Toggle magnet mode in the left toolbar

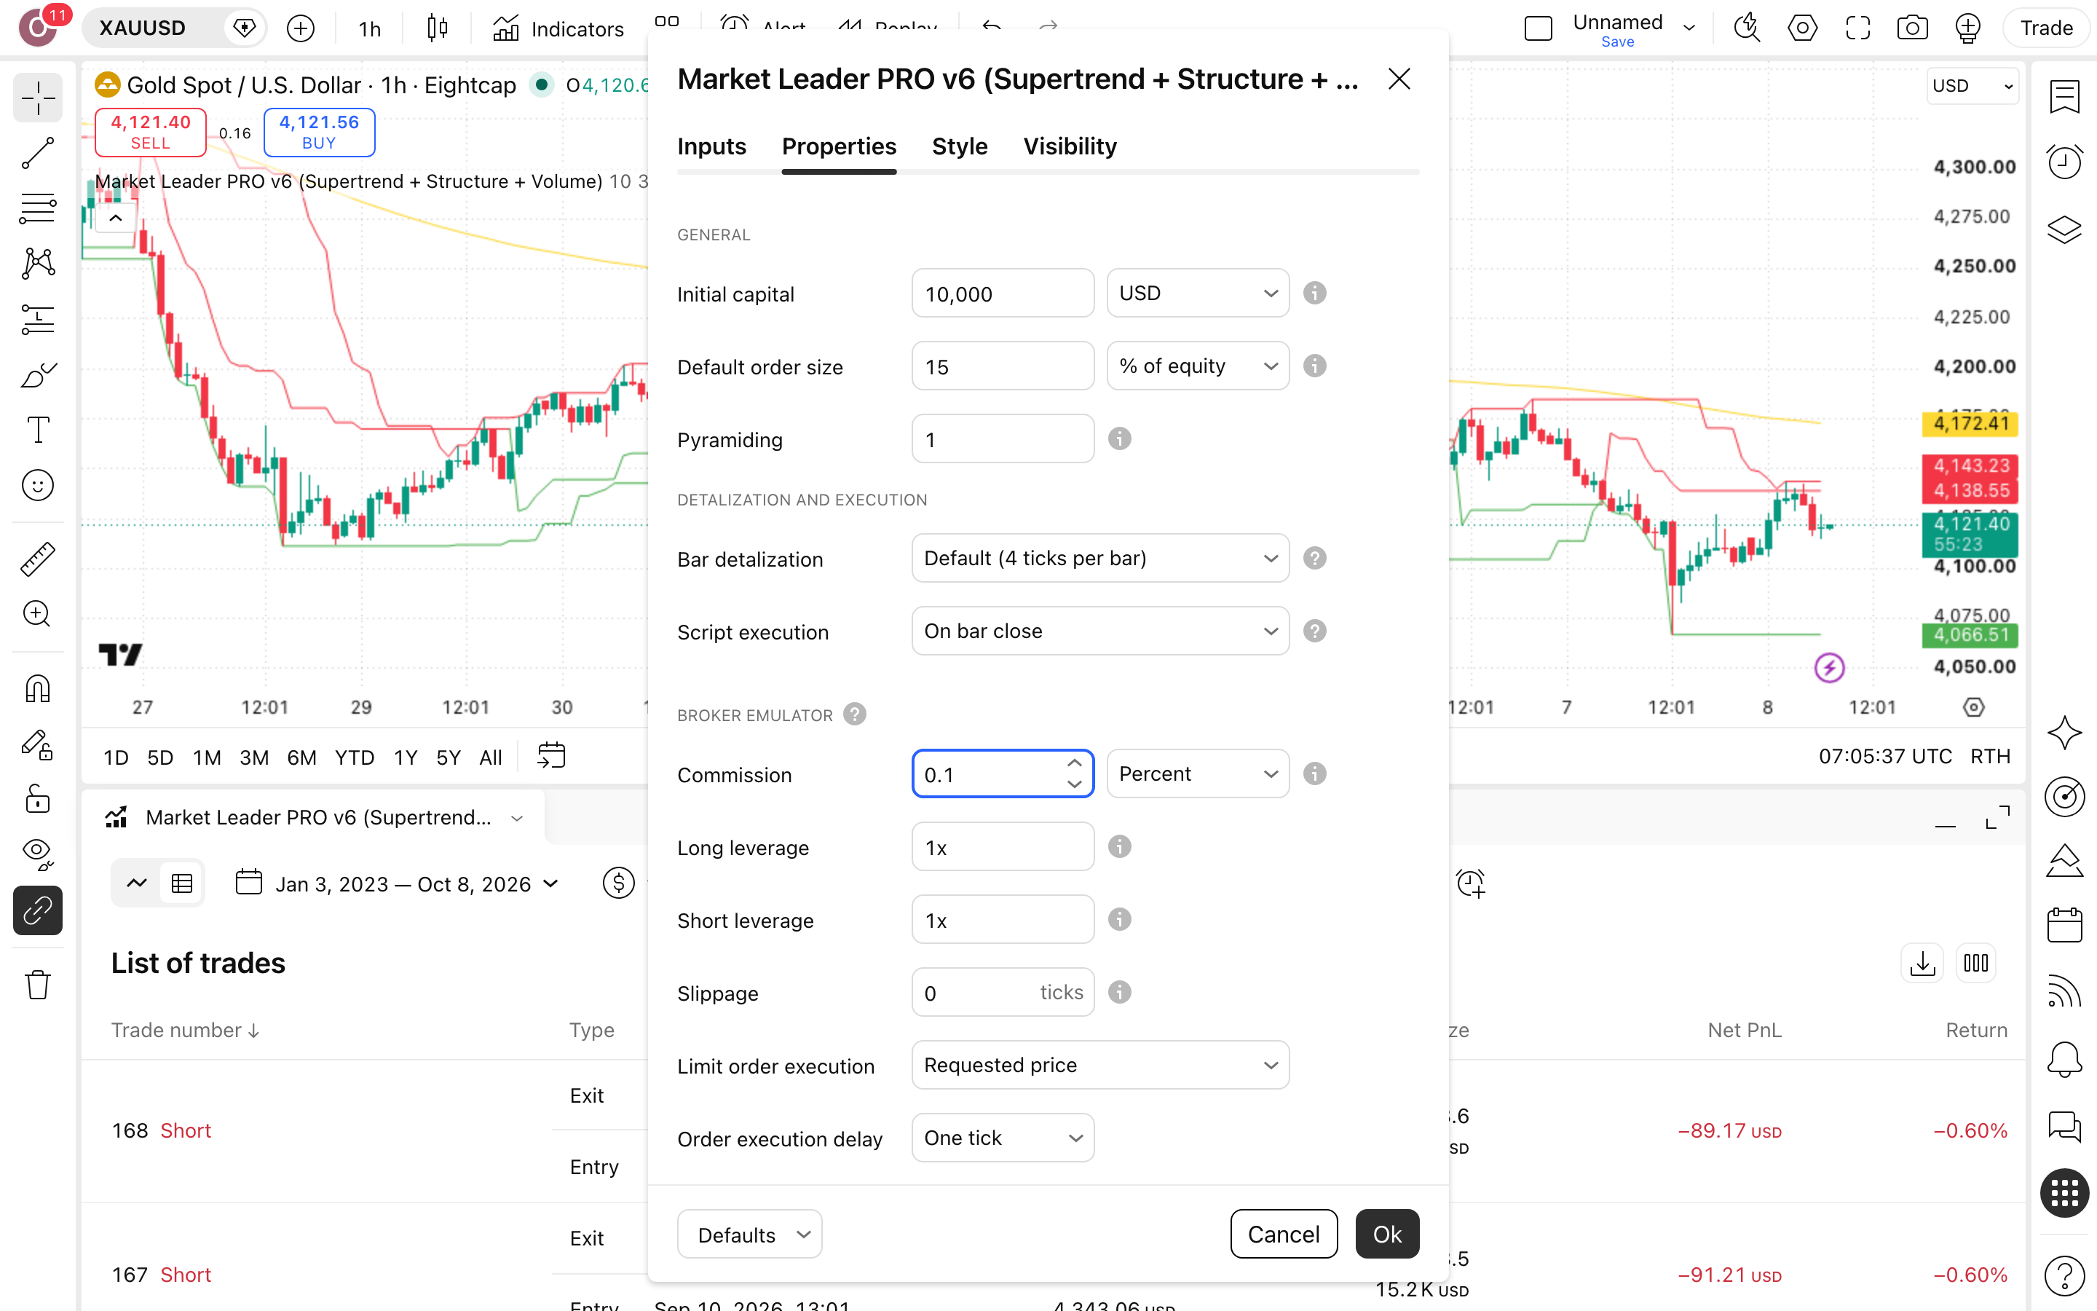tap(37, 689)
